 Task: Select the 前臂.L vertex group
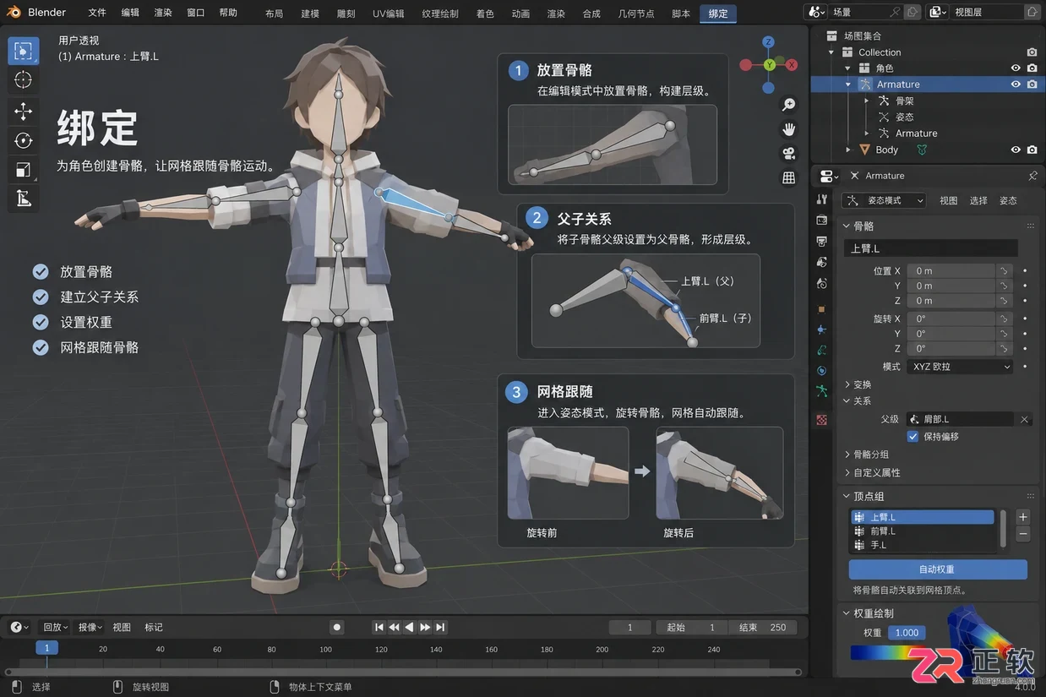923,531
